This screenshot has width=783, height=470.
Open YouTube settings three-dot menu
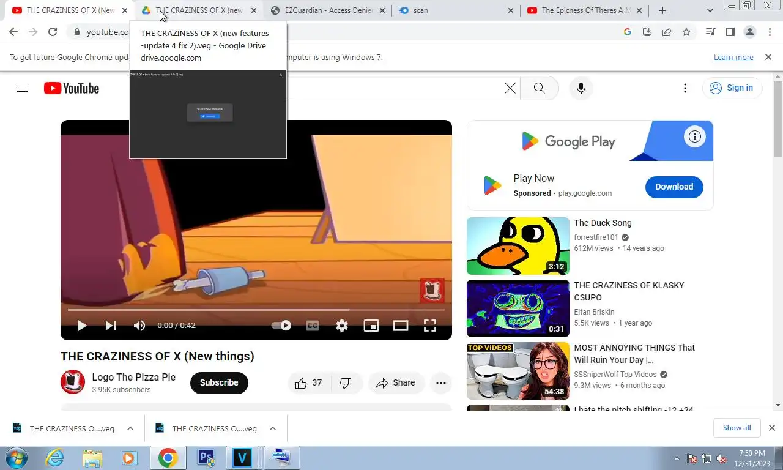685,88
